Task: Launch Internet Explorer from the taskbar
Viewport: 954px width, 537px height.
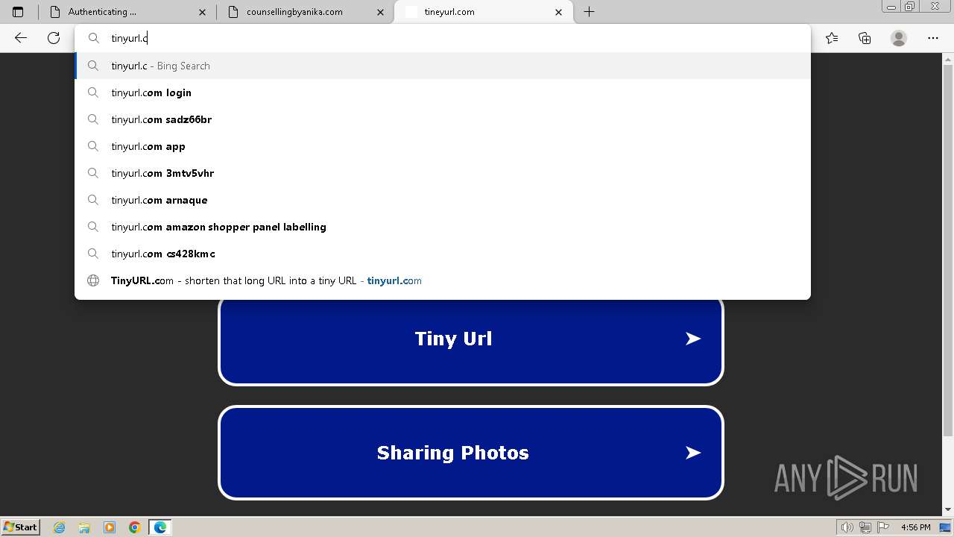Action: point(60,527)
